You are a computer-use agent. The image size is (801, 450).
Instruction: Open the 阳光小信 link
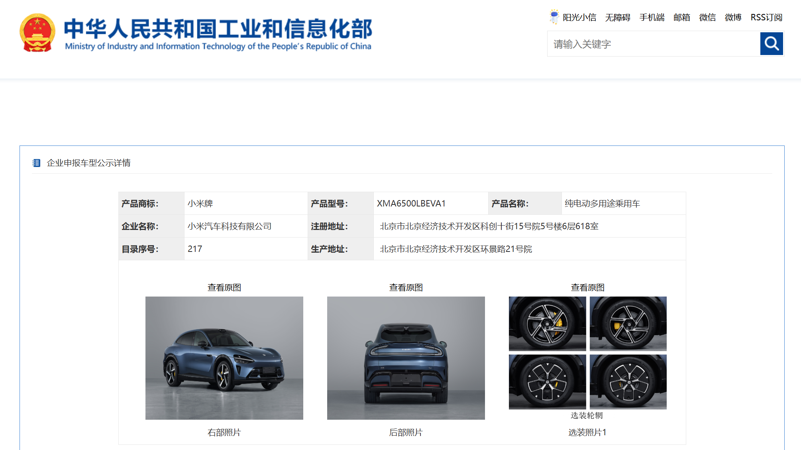(x=579, y=18)
